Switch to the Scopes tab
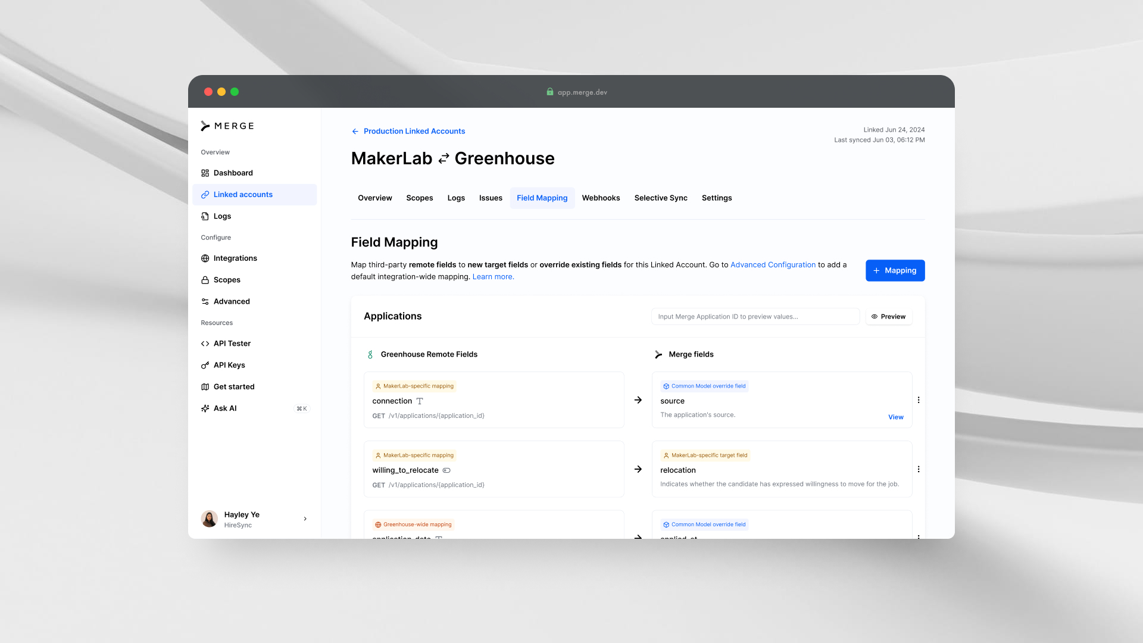1143x643 pixels. (420, 198)
